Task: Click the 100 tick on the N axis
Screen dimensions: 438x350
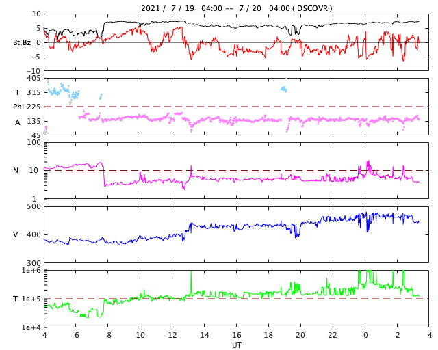Action: (x=34, y=142)
